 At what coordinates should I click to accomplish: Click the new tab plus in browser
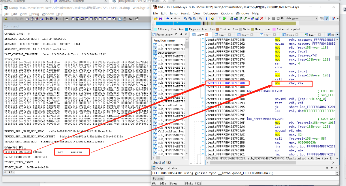pos(174,1)
